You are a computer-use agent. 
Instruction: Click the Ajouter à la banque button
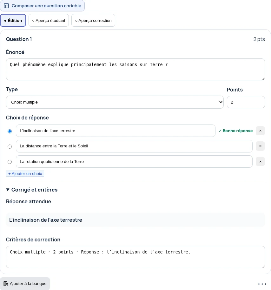tap(25, 284)
